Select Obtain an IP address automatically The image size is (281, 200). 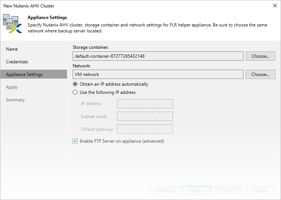[x=75, y=84]
